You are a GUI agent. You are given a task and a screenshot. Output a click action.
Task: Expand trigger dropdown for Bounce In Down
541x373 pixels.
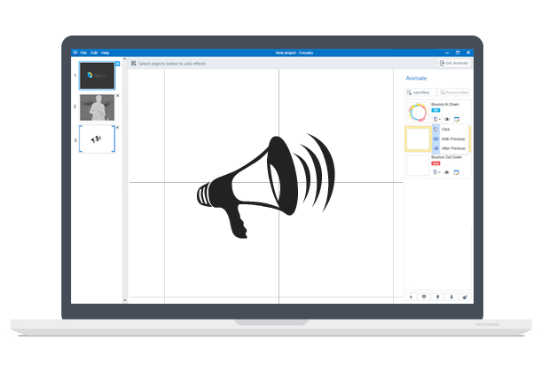pos(436,119)
